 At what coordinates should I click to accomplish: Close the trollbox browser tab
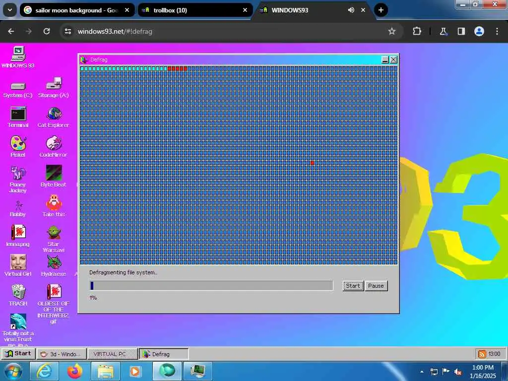[245, 10]
